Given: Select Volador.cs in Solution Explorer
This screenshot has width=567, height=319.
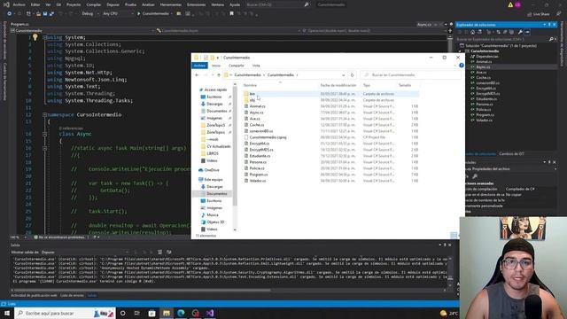Looking at the screenshot, I should 484,121.
